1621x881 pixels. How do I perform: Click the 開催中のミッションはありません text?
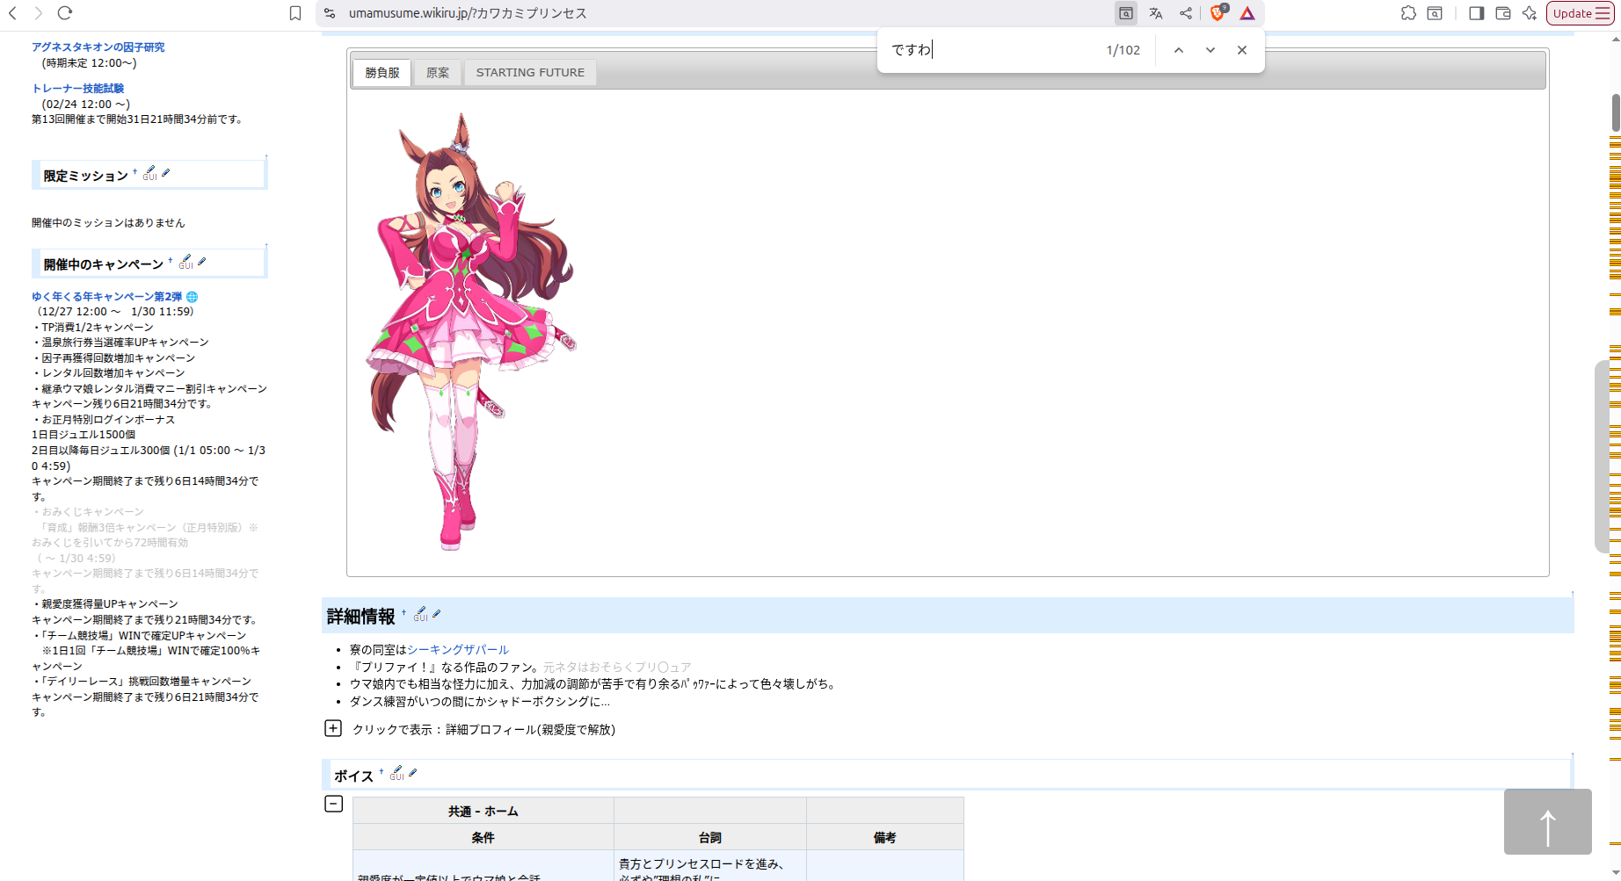[x=108, y=223]
